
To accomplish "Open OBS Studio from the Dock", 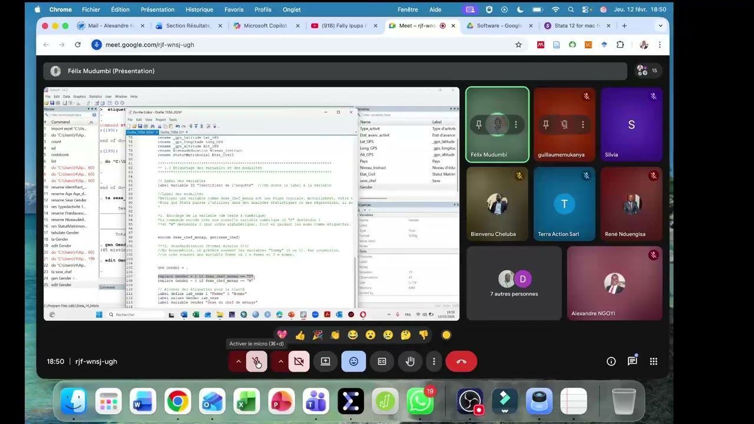I will (470, 402).
